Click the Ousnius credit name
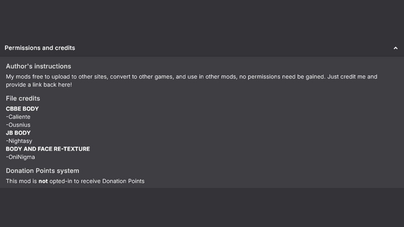Screen dimensions: 404x227 coord(19,125)
